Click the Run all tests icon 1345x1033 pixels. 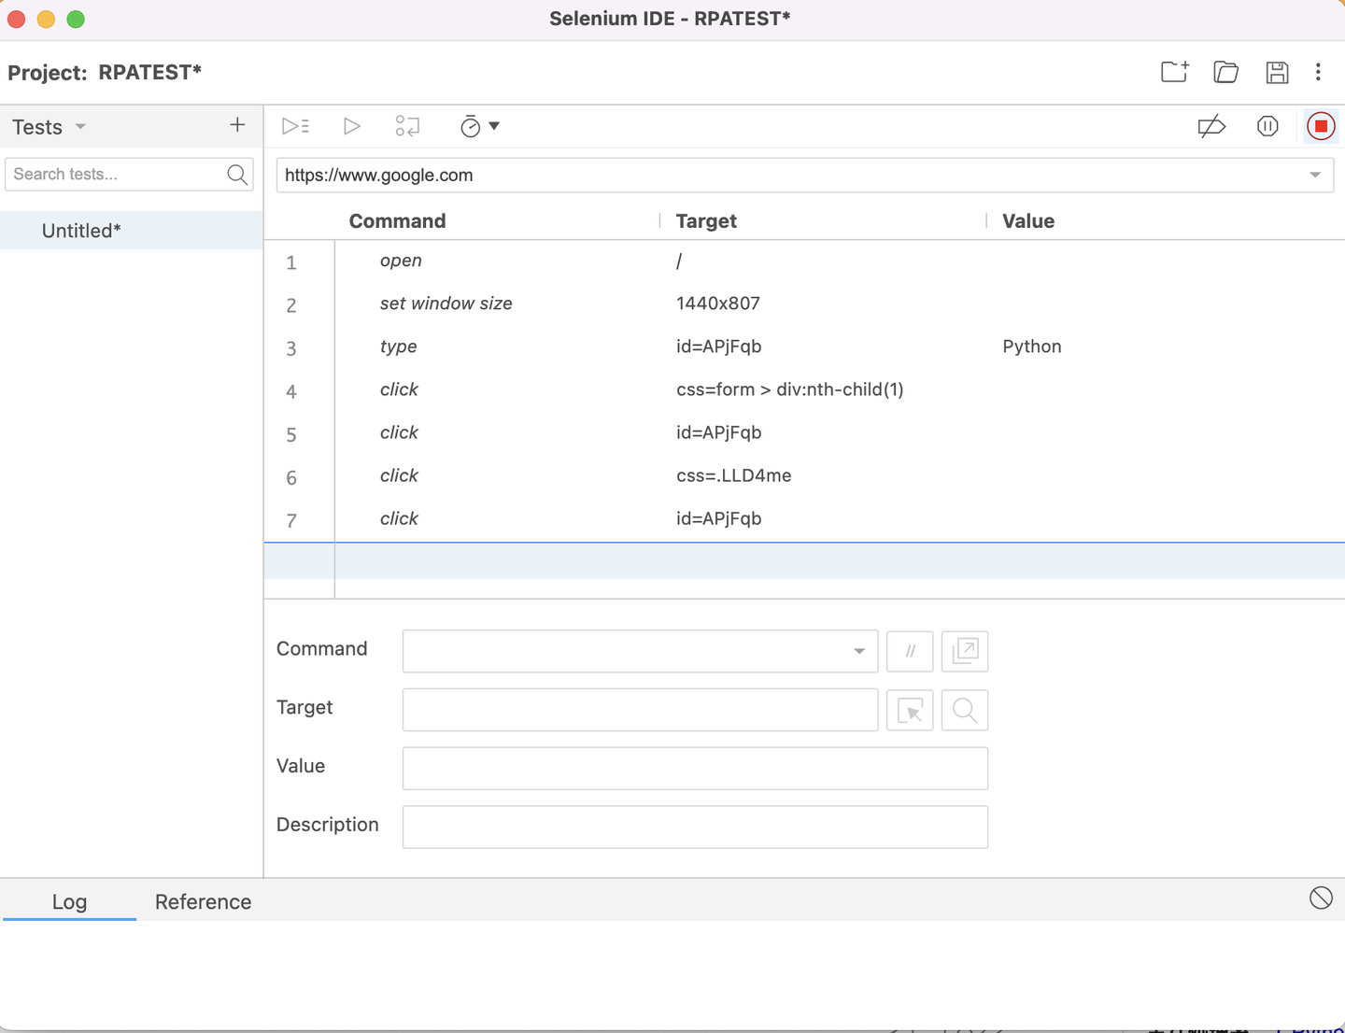pos(295,126)
